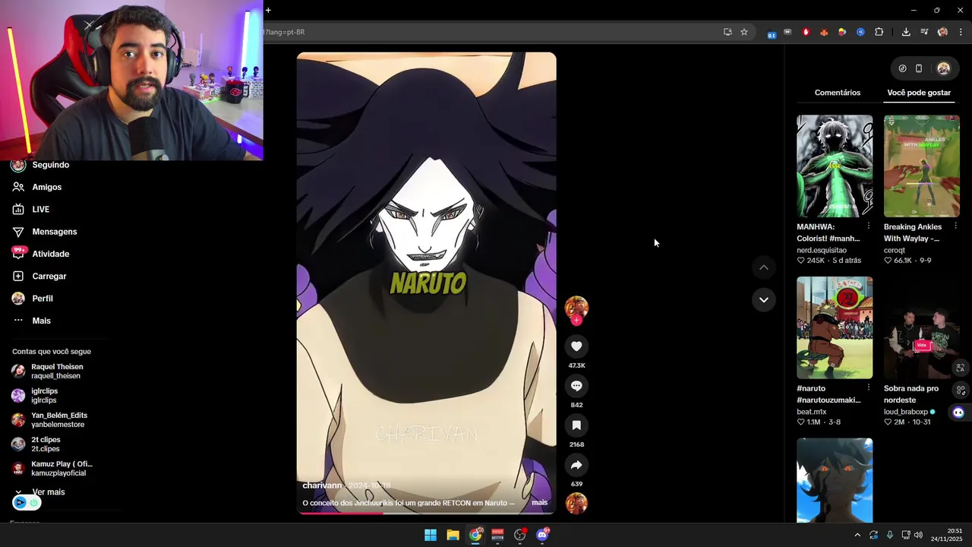Image resolution: width=972 pixels, height=547 pixels.
Task: Like the video with the heart icon
Action: [576, 346]
